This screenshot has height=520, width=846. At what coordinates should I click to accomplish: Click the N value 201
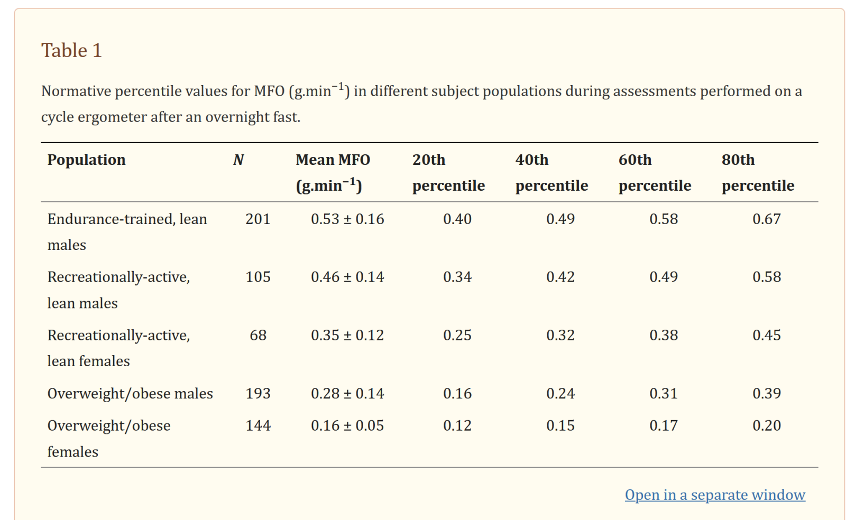258,219
